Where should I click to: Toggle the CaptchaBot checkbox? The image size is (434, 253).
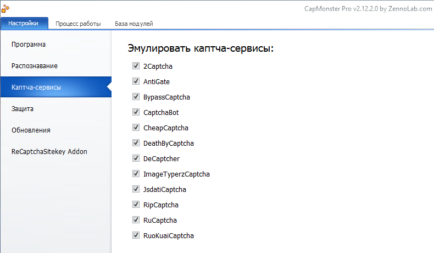[x=136, y=112]
